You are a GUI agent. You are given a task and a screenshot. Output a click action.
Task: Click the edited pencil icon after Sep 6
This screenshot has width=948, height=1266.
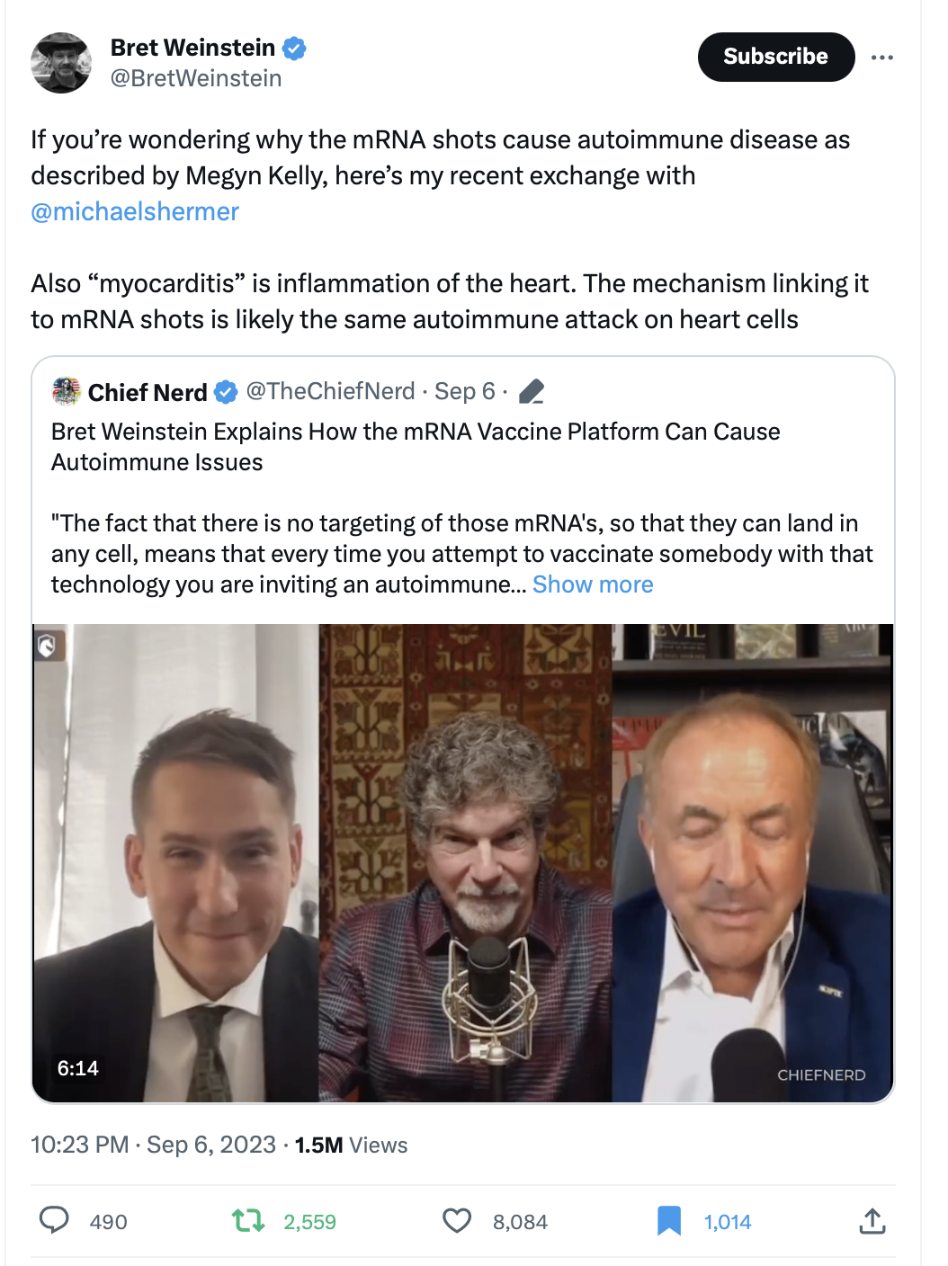click(x=532, y=391)
